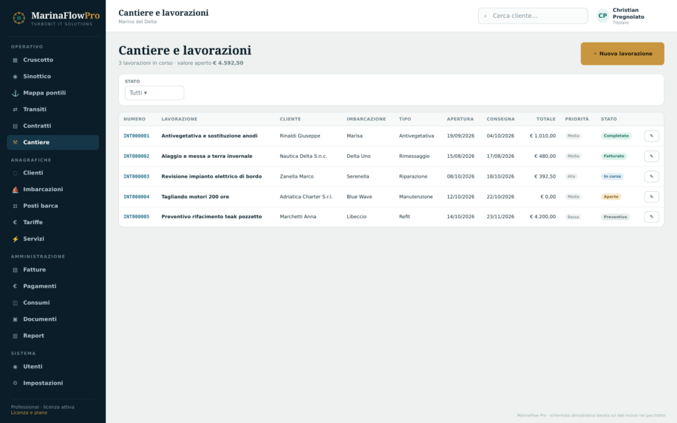Click the total € 4.200,00
Image resolution: width=677 pixels, height=423 pixels.
tap(543, 217)
